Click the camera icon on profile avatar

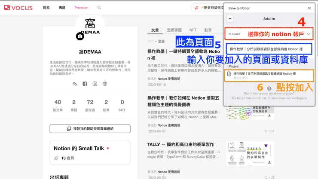coord(80,36)
